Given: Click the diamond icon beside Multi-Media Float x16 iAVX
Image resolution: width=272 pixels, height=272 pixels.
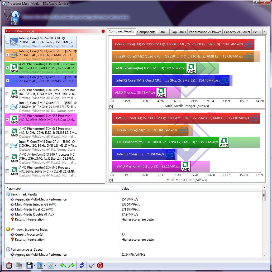Looking at the screenshot, I should pyautogui.click(x=12, y=209).
